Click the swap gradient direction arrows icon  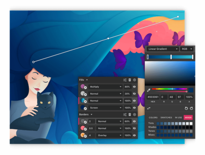(x=149, y=108)
